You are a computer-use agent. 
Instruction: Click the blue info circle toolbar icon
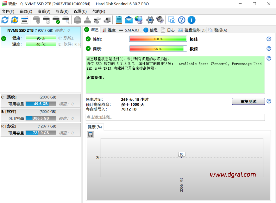click(x=191, y=20)
